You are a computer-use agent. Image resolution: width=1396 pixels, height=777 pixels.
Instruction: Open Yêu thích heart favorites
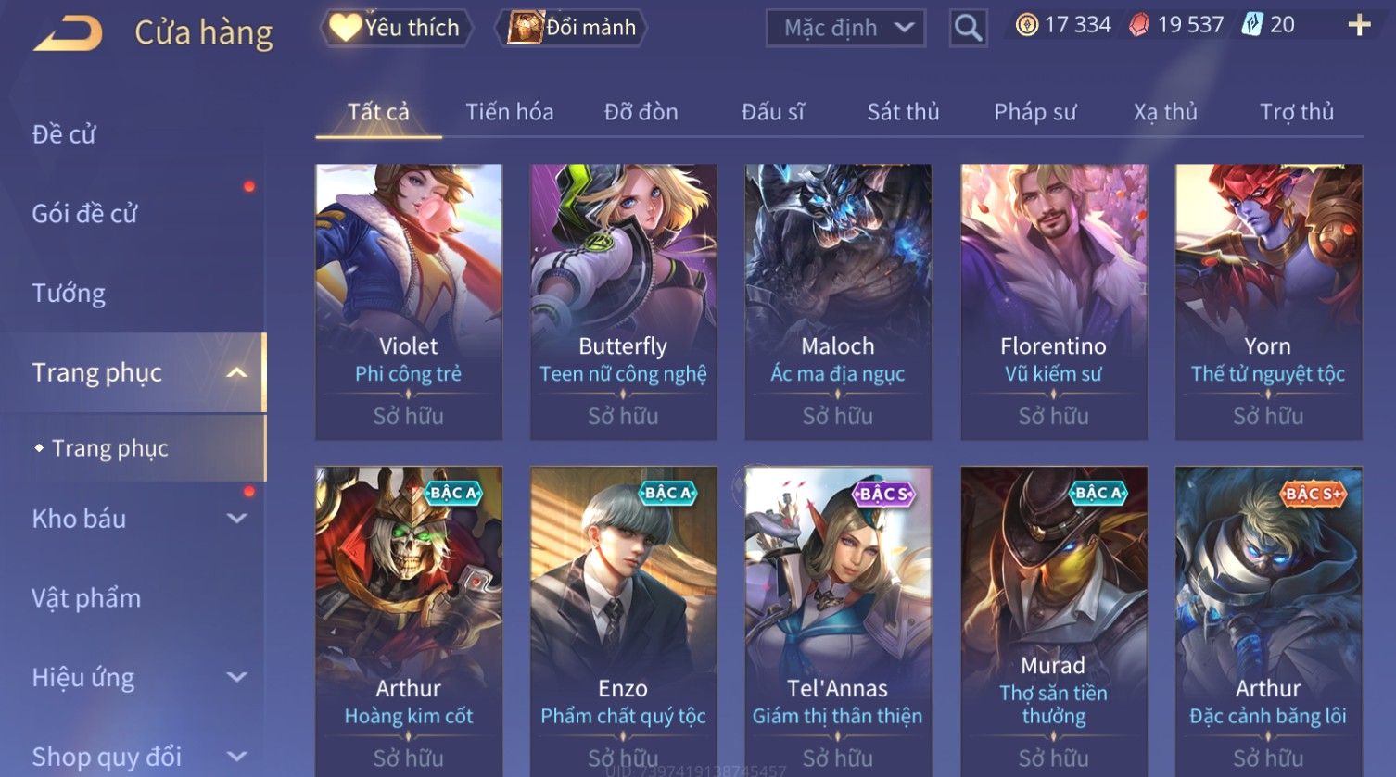click(396, 28)
